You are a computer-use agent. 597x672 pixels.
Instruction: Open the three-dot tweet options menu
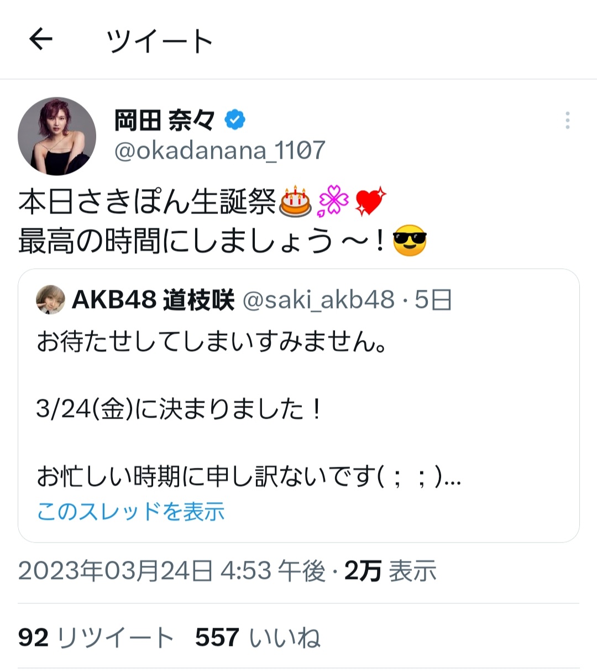tap(567, 121)
